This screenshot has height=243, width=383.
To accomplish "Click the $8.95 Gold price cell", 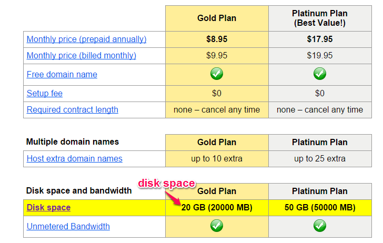I will coord(217,39).
